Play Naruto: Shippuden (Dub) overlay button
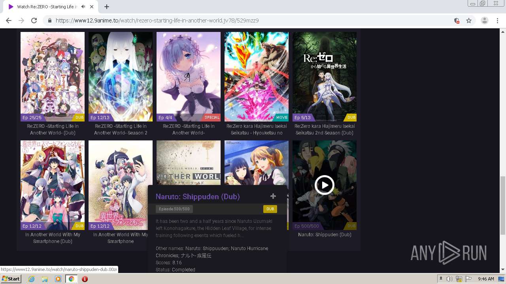This screenshot has width=506, height=284. 325,185
